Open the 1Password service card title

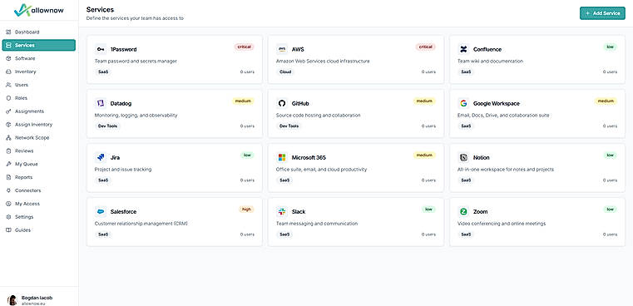[x=123, y=49]
